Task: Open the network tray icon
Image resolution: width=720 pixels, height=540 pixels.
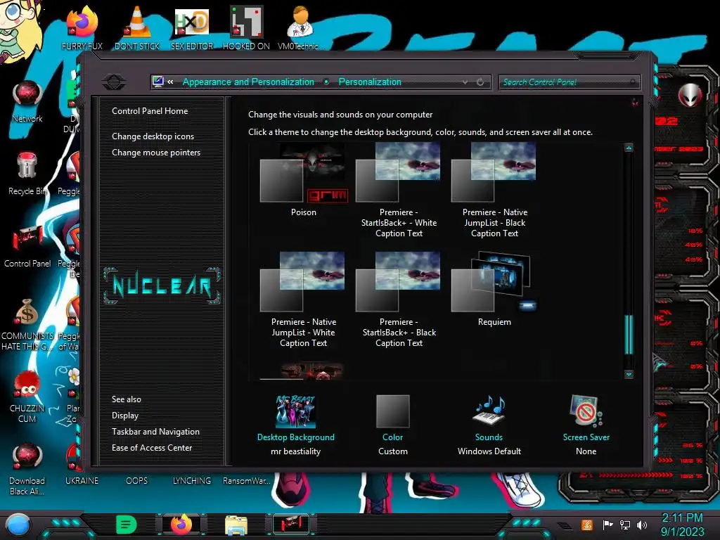Action: click(x=625, y=525)
